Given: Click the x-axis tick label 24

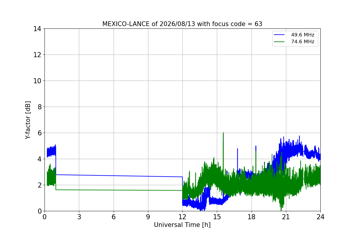Looking at the screenshot, I should pos(320,217).
